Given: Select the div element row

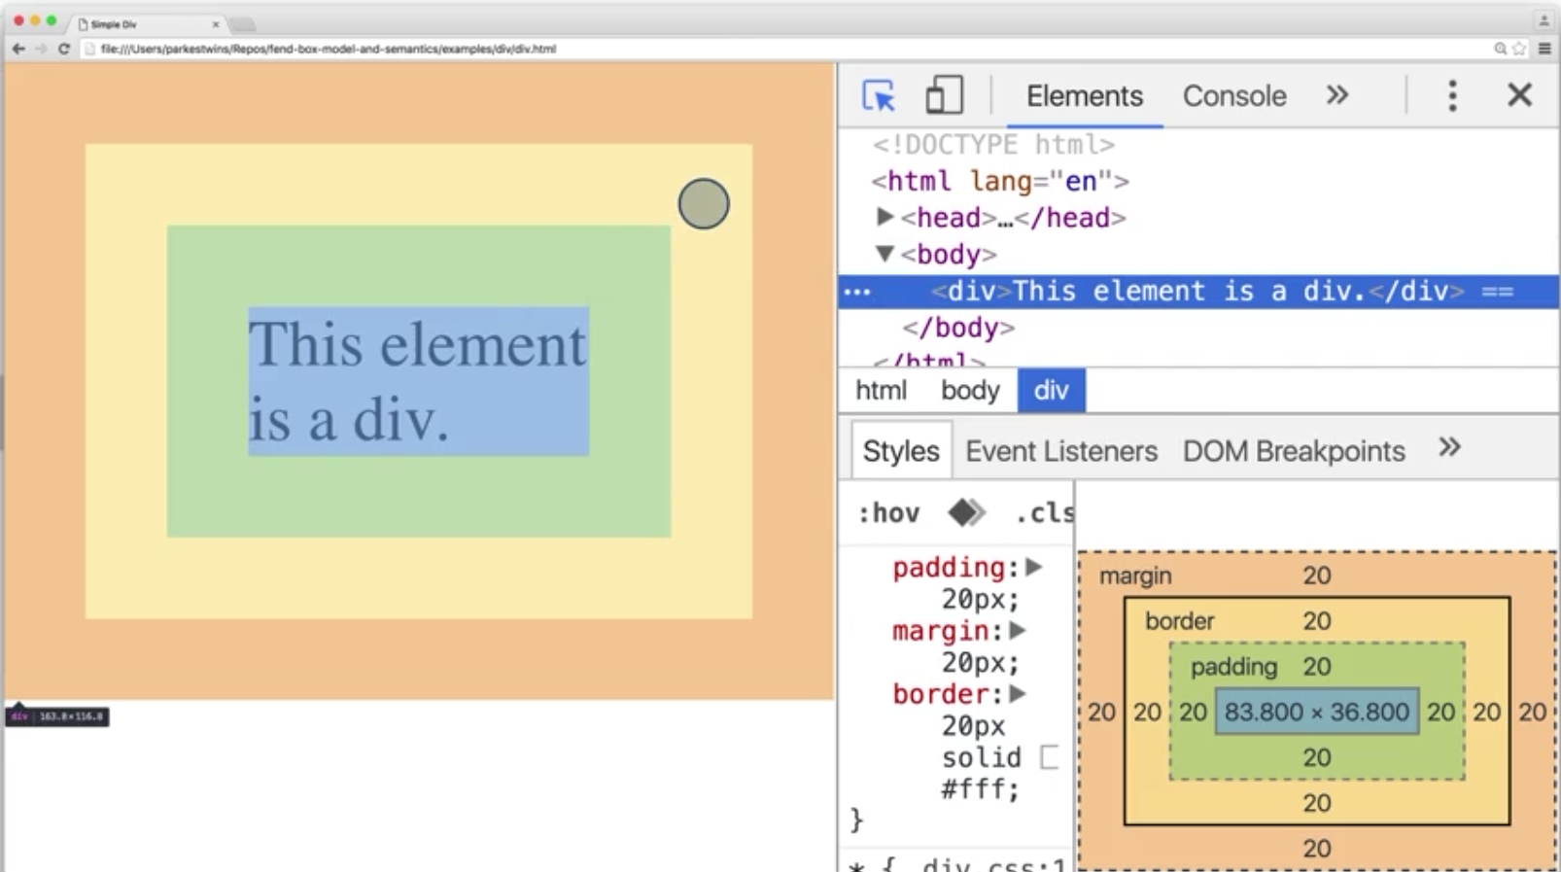Looking at the screenshot, I should coord(1199,291).
